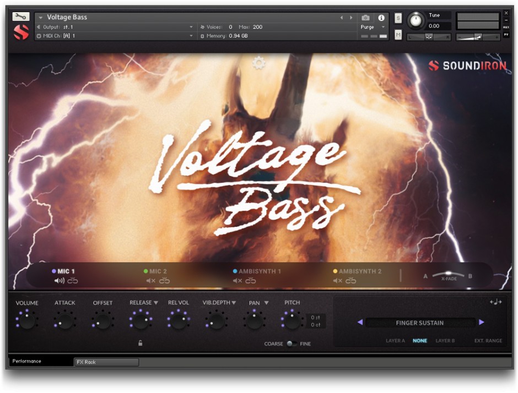Click the Tune value 0.00 field

[439, 26]
